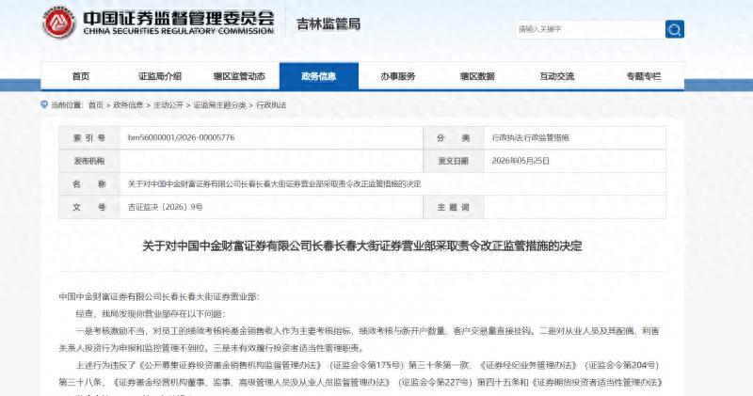
Task: Click the 主题词 label cell
Action: click(x=454, y=207)
